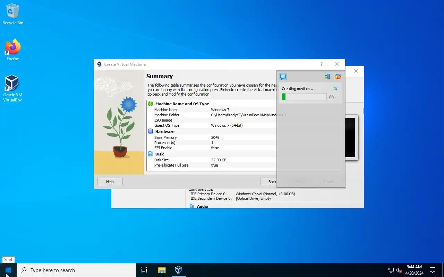444x277 pixels.
Task: Click inside the taskbar search box
Action: coord(76,270)
